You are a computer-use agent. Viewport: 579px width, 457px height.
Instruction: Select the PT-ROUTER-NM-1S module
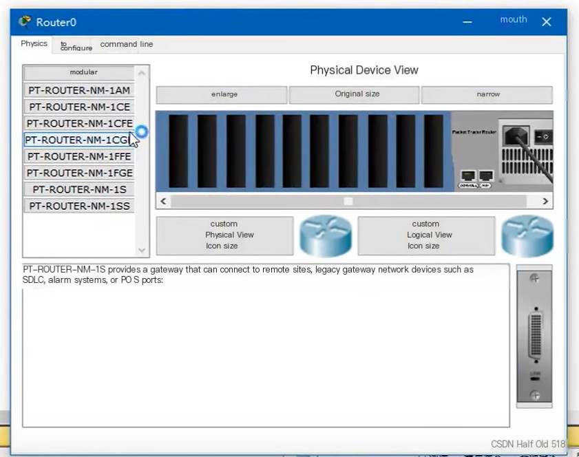click(x=79, y=189)
